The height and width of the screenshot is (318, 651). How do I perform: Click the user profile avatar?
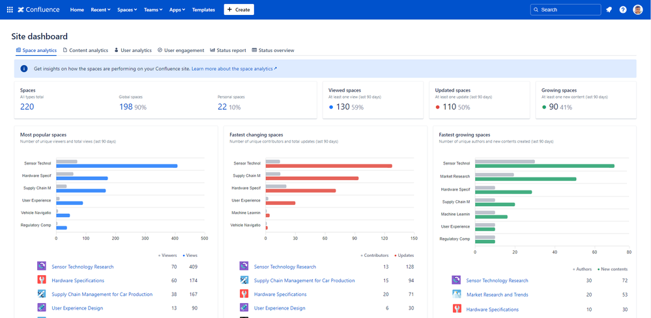pyautogui.click(x=638, y=10)
